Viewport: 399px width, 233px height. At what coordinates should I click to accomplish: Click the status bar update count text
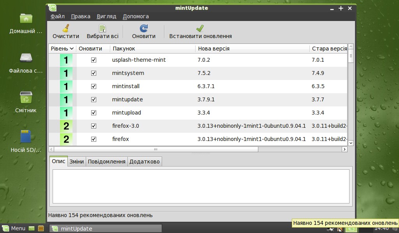tap(100, 215)
